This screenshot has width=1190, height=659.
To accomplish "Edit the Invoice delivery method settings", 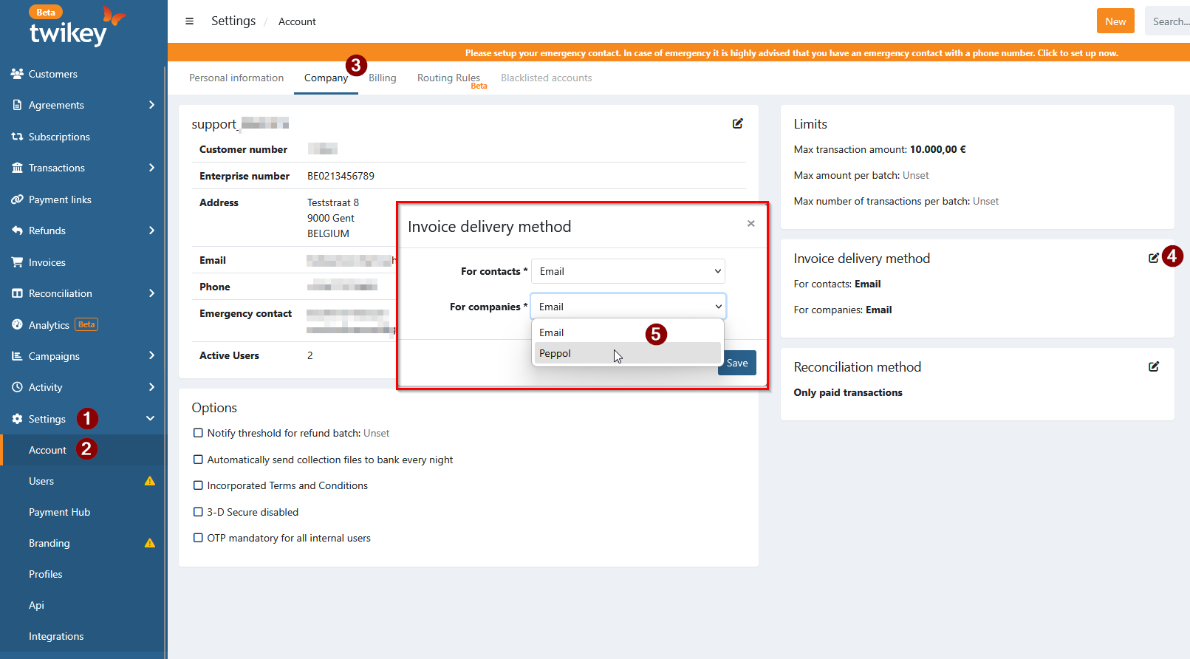I will point(1153,258).
